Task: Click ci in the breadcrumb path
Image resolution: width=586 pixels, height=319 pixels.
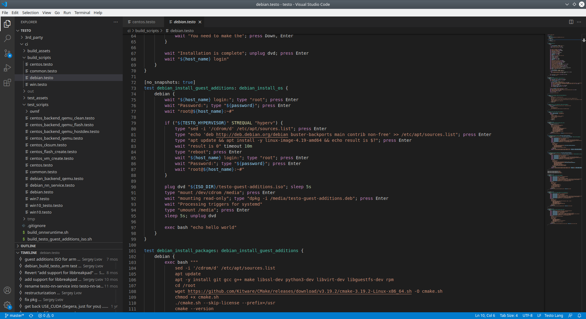Action: pos(129,31)
